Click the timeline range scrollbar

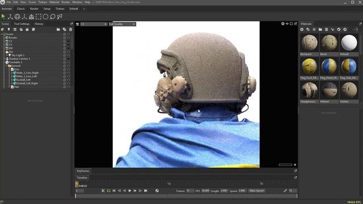[186, 196]
